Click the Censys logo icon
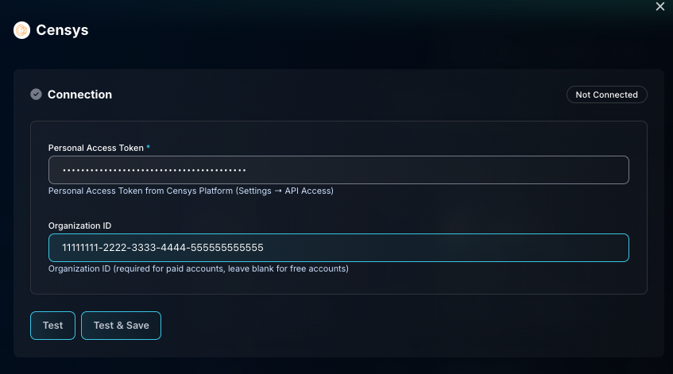The height and width of the screenshot is (374, 673). click(x=21, y=31)
